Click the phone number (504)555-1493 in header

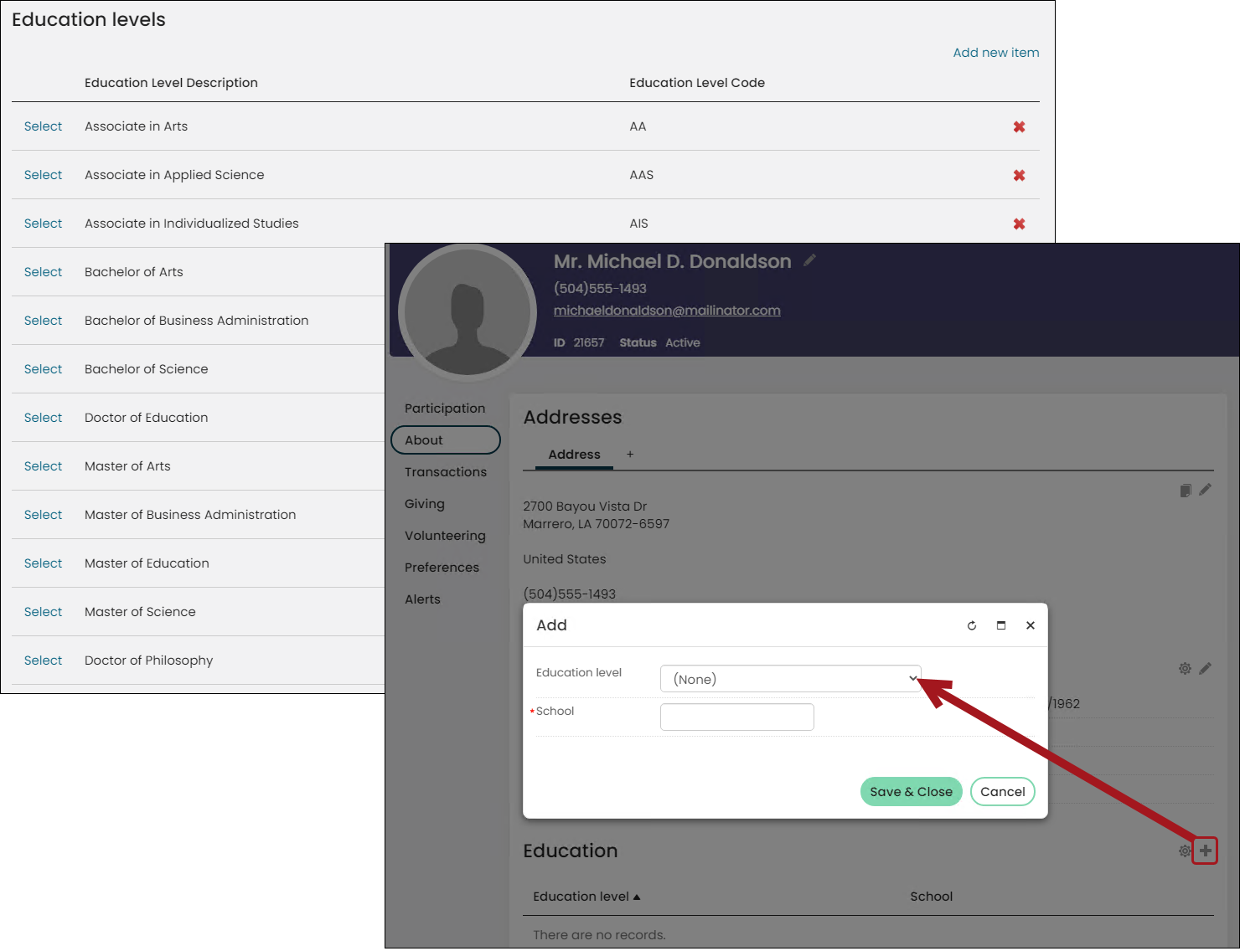tap(600, 289)
